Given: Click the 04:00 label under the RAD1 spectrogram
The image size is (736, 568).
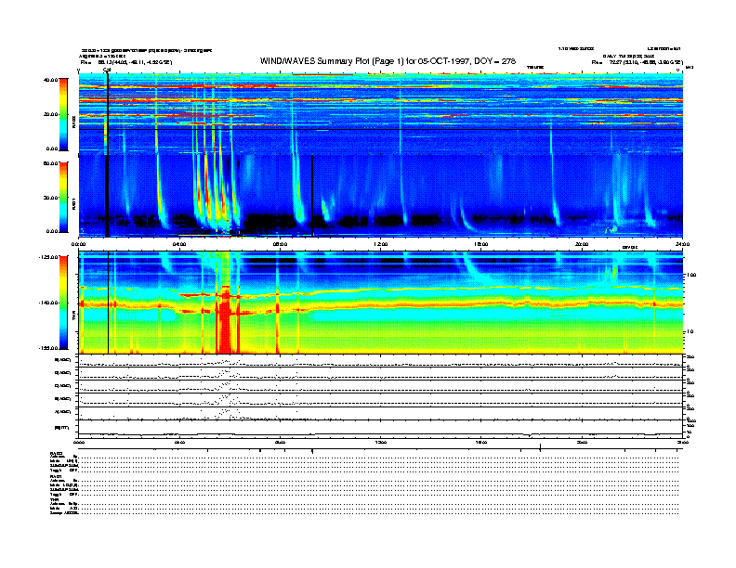Looking at the screenshot, I should [179, 244].
